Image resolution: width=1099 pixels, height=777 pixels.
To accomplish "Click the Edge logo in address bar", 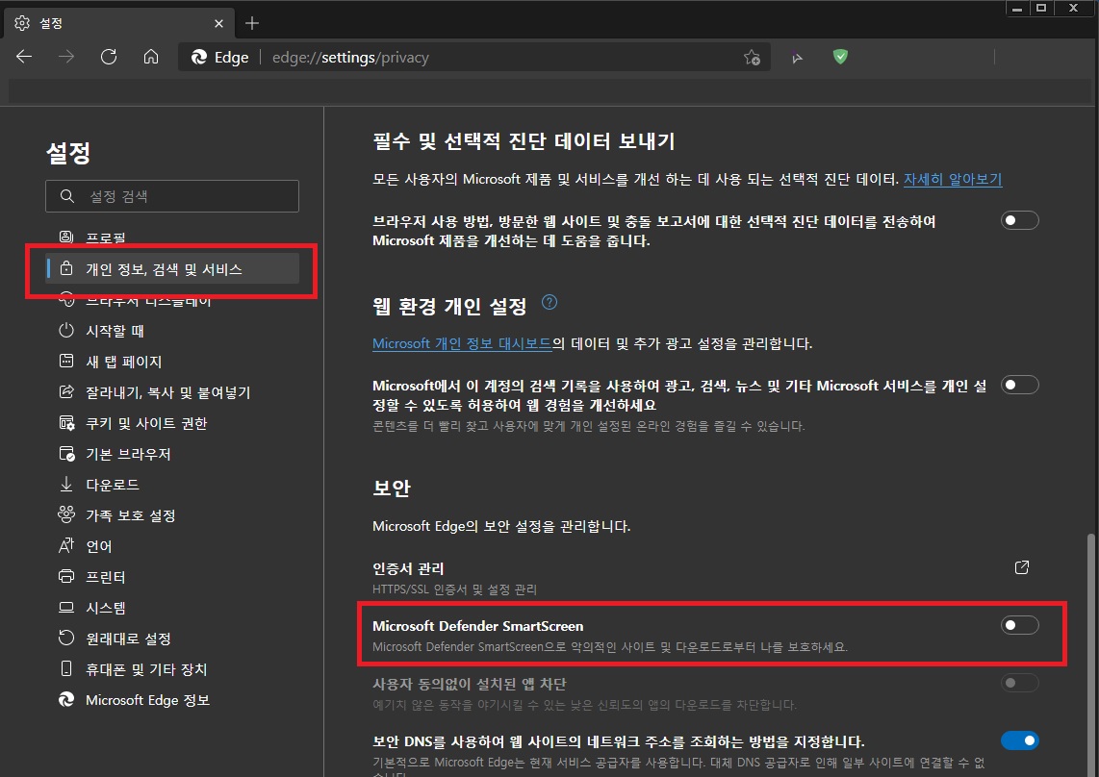I will pyautogui.click(x=199, y=58).
